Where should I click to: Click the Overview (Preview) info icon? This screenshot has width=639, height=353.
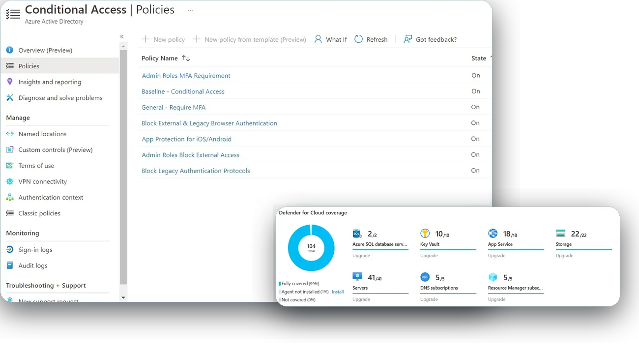(x=9, y=50)
